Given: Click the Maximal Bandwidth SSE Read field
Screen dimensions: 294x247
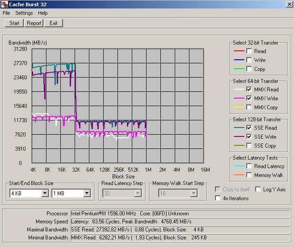Looking at the screenshot, I should click(x=181, y=230).
